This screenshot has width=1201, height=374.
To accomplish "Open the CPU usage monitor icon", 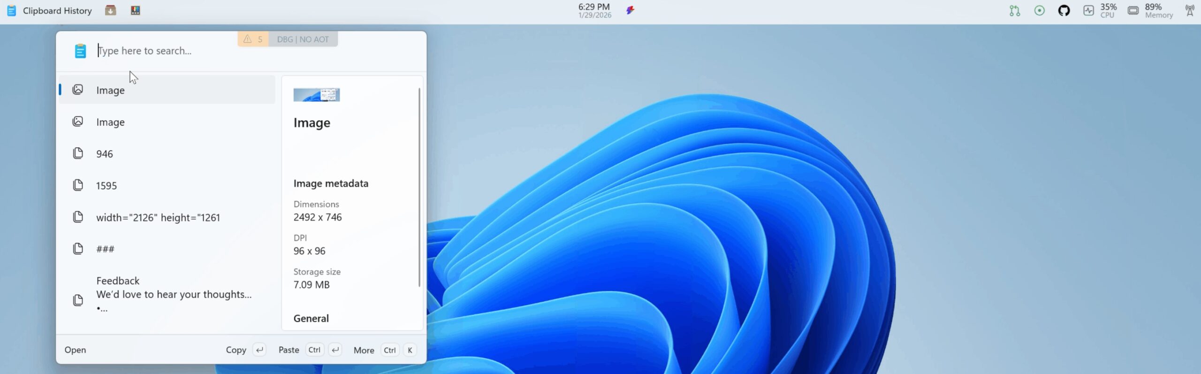I will (x=1088, y=10).
